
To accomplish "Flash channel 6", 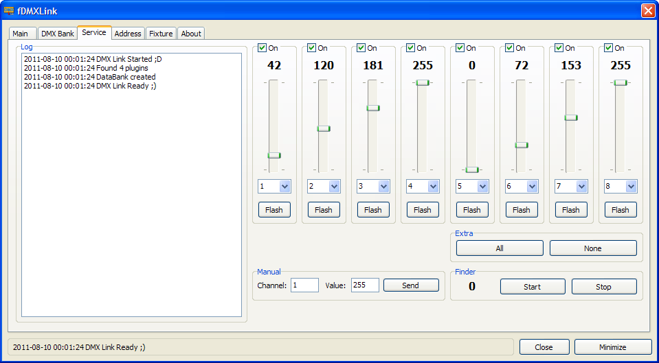I will tap(522, 210).
